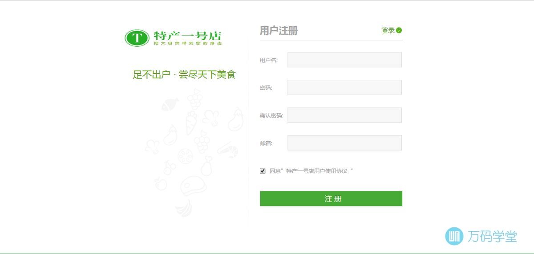Viewport: 534px width, 254px height.
Task: Focus the 用户名 input field
Action: (x=344, y=60)
